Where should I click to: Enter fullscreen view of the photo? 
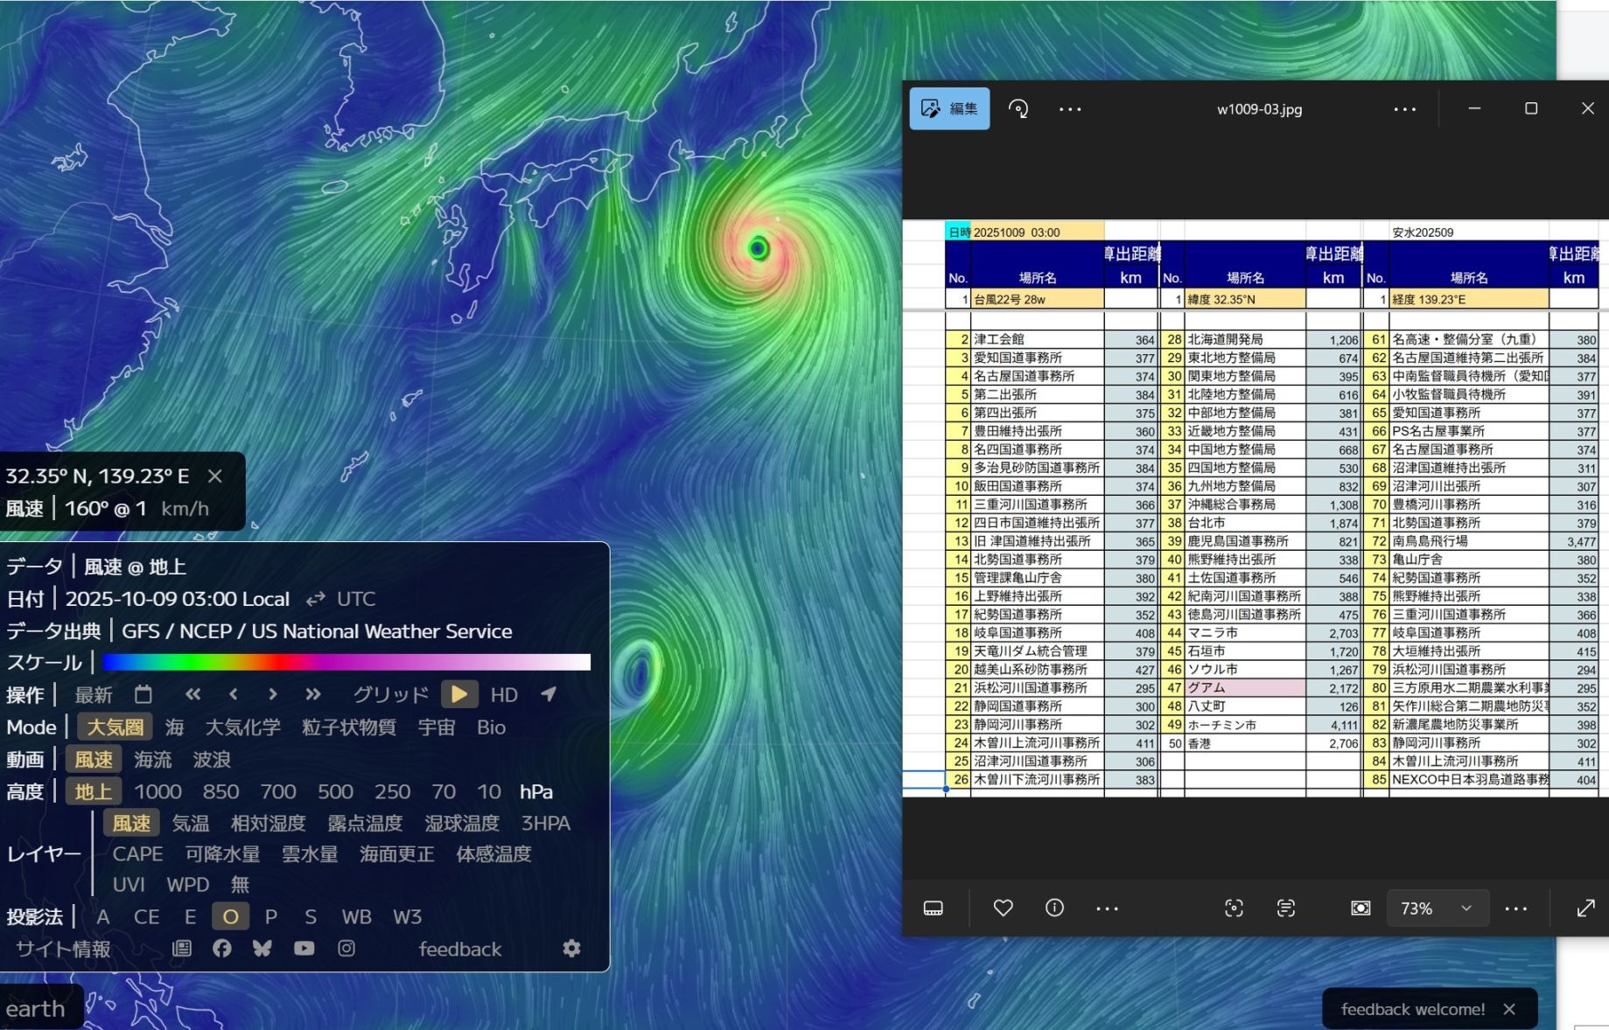point(1585,908)
